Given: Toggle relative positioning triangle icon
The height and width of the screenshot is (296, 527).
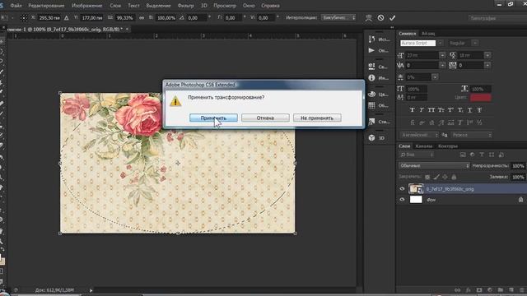Looking at the screenshot, I should click(x=66, y=18).
